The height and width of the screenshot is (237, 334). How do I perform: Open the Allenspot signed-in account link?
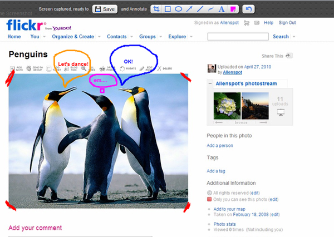pyautogui.click(x=229, y=23)
